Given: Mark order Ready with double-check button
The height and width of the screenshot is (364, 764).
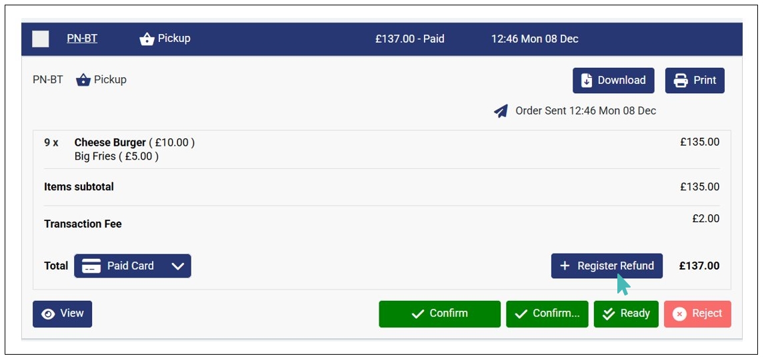Looking at the screenshot, I should 626,314.
